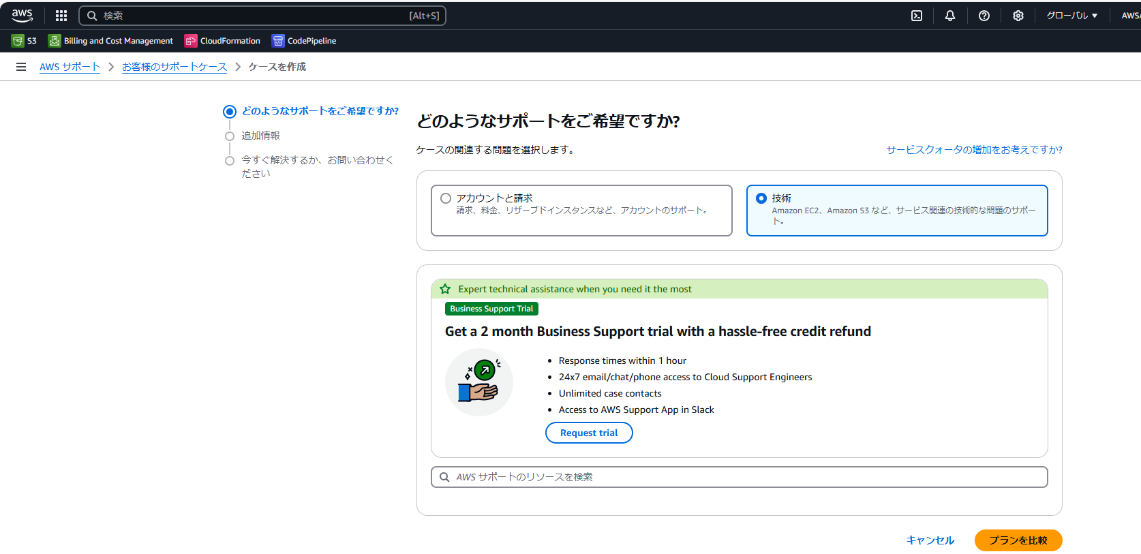
Task: Go to the 今すぐ解決するか step
Action: pos(318,167)
